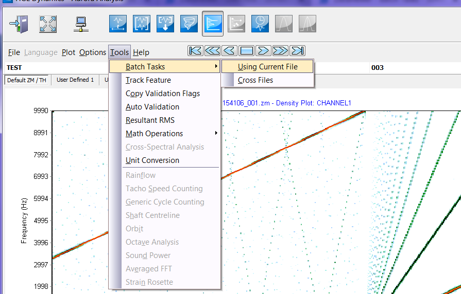Click the fast rewind double-arrow button

point(212,51)
